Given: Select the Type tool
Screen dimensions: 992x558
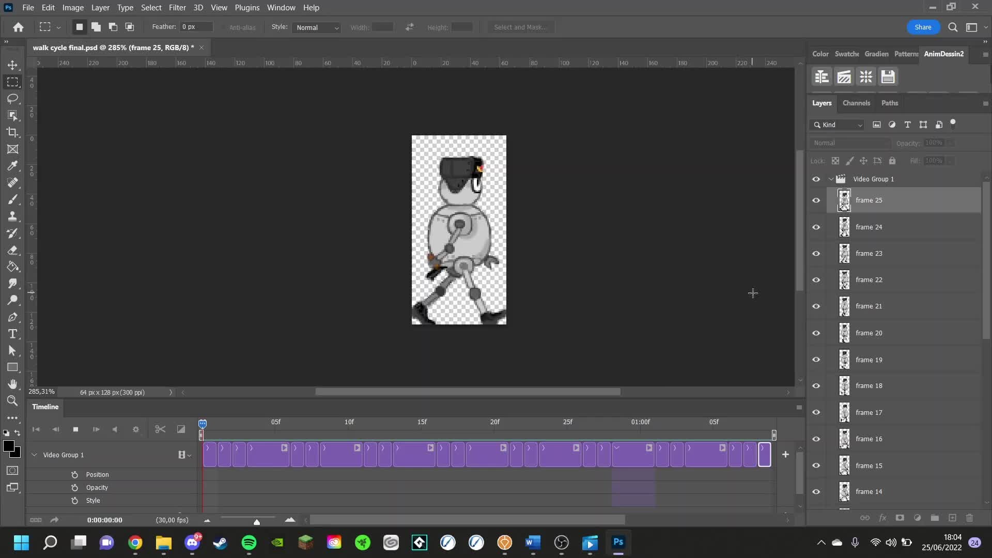Looking at the screenshot, I should 12,334.
